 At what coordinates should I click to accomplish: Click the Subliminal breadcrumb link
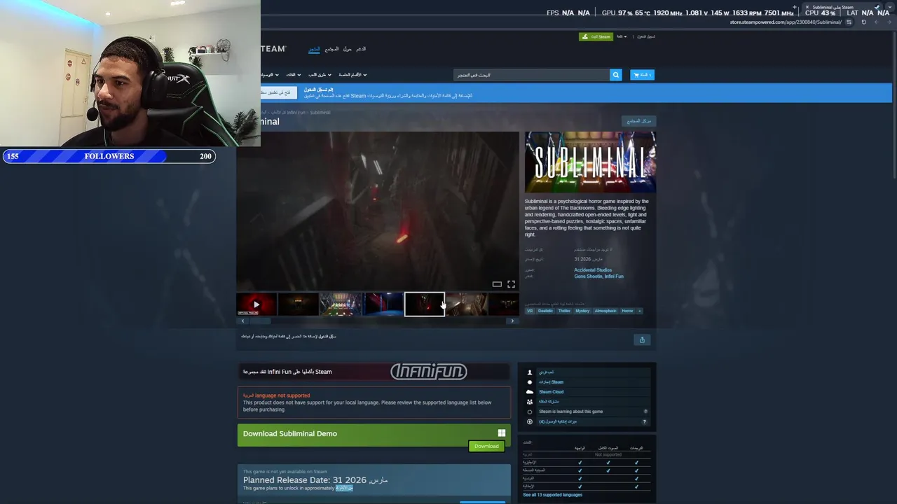[320, 112]
